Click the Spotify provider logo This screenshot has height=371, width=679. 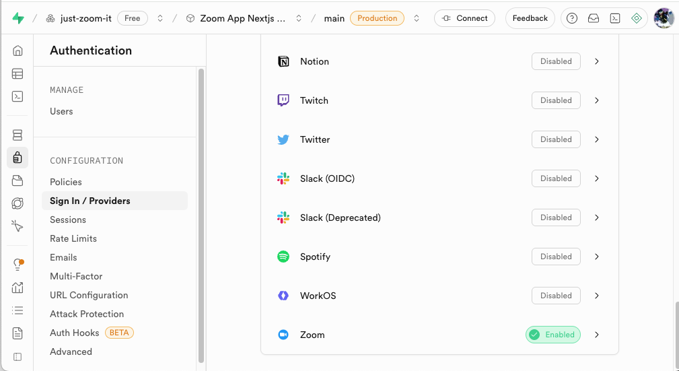point(283,257)
